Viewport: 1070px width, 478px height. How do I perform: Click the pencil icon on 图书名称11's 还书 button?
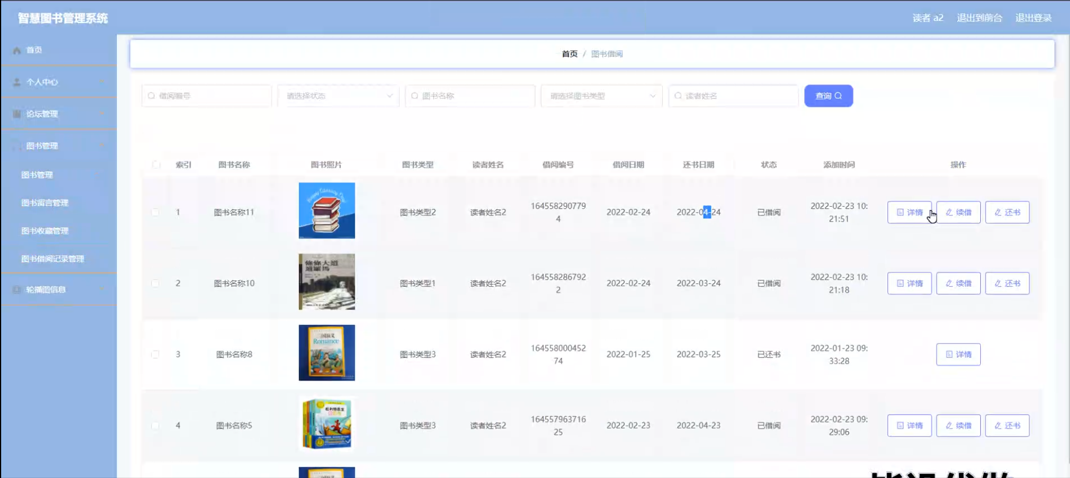click(x=998, y=213)
